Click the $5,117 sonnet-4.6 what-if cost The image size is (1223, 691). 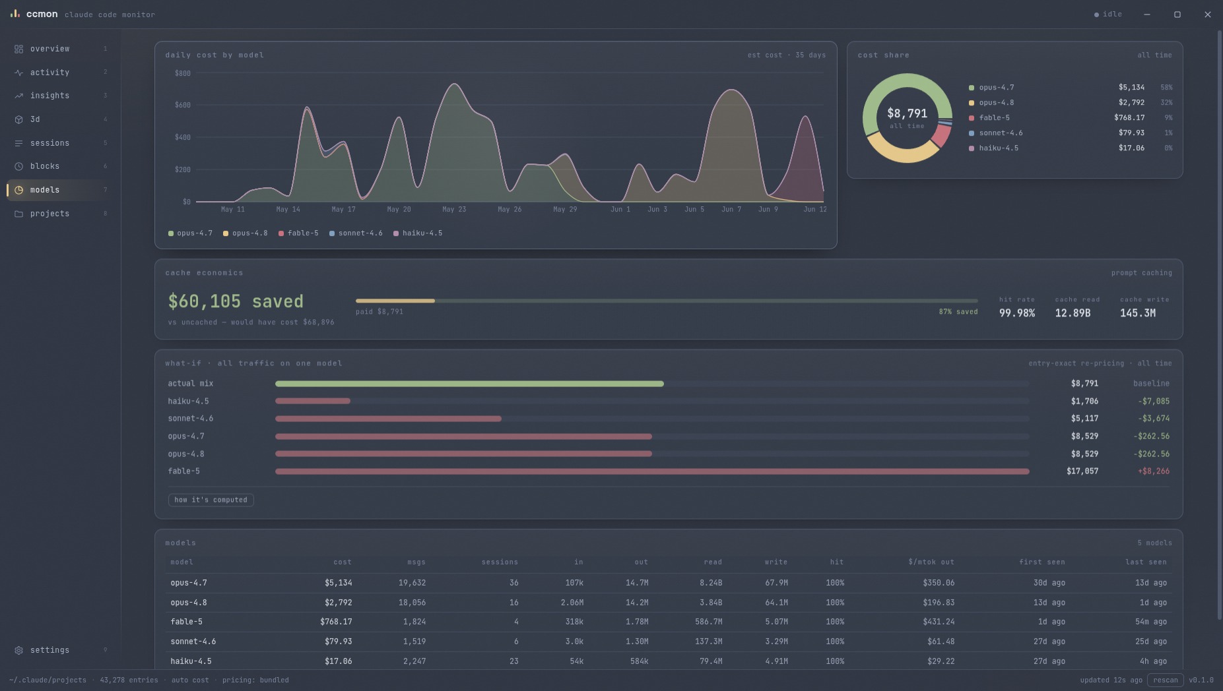tap(1084, 419)
